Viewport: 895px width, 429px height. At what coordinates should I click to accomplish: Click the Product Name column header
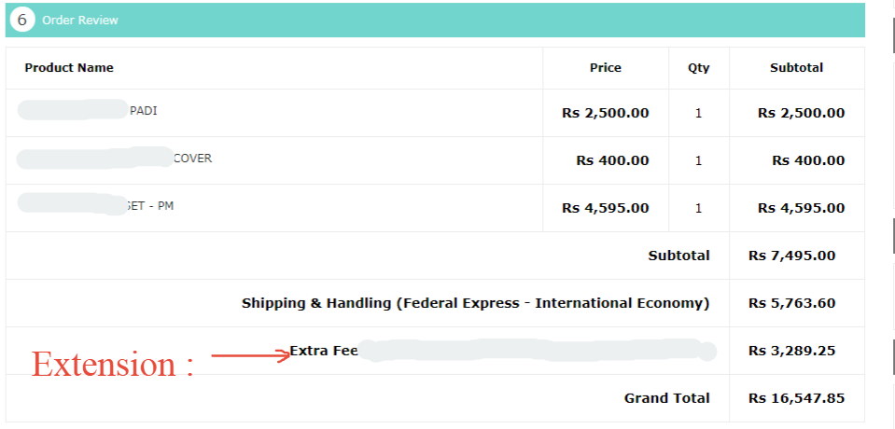coord(69,68)
